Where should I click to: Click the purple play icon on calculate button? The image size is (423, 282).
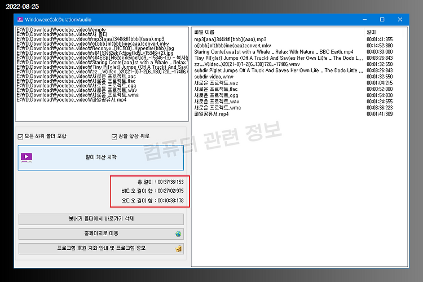[x=27, y=157]
